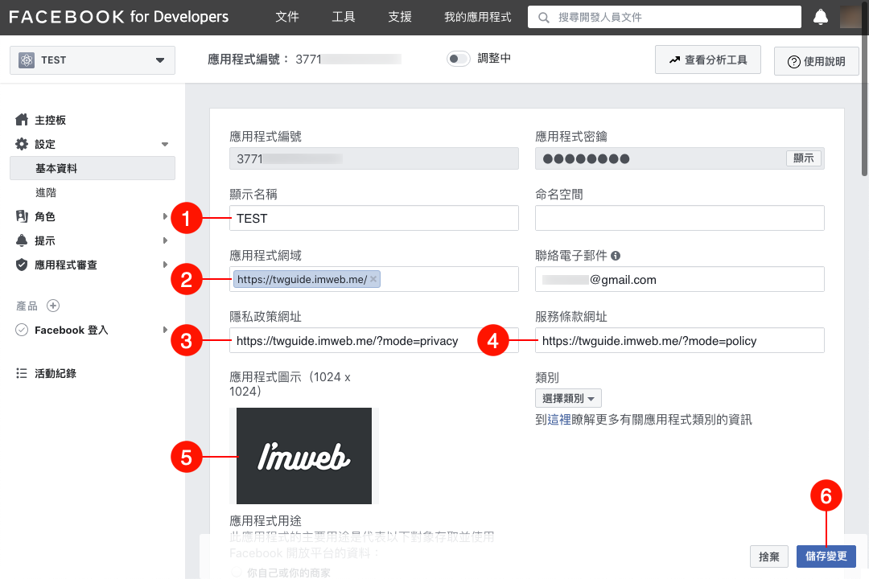Open the 我的應用程式 top menu
869x579 pixels.
coord(477,17)
